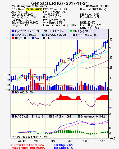
Task: Click the Est Chg: 1.1% text
Action: coord(63,148)
